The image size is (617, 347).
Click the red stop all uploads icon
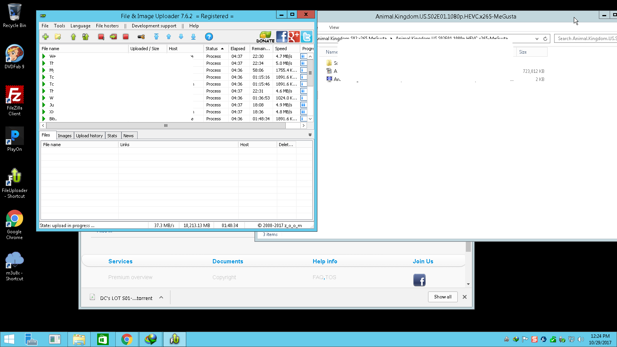(126, 37)
